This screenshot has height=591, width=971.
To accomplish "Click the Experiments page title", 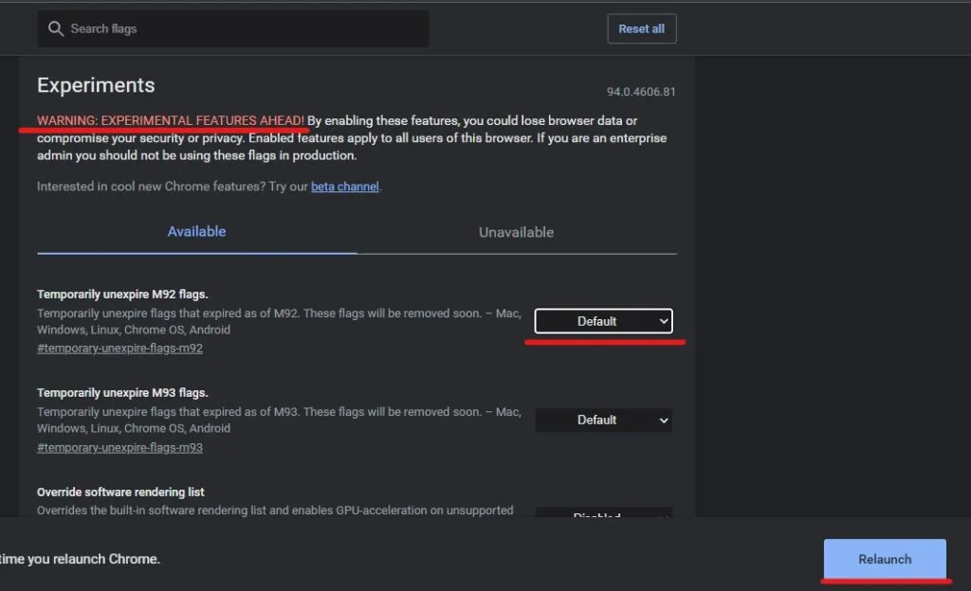I will pos(95,85).
